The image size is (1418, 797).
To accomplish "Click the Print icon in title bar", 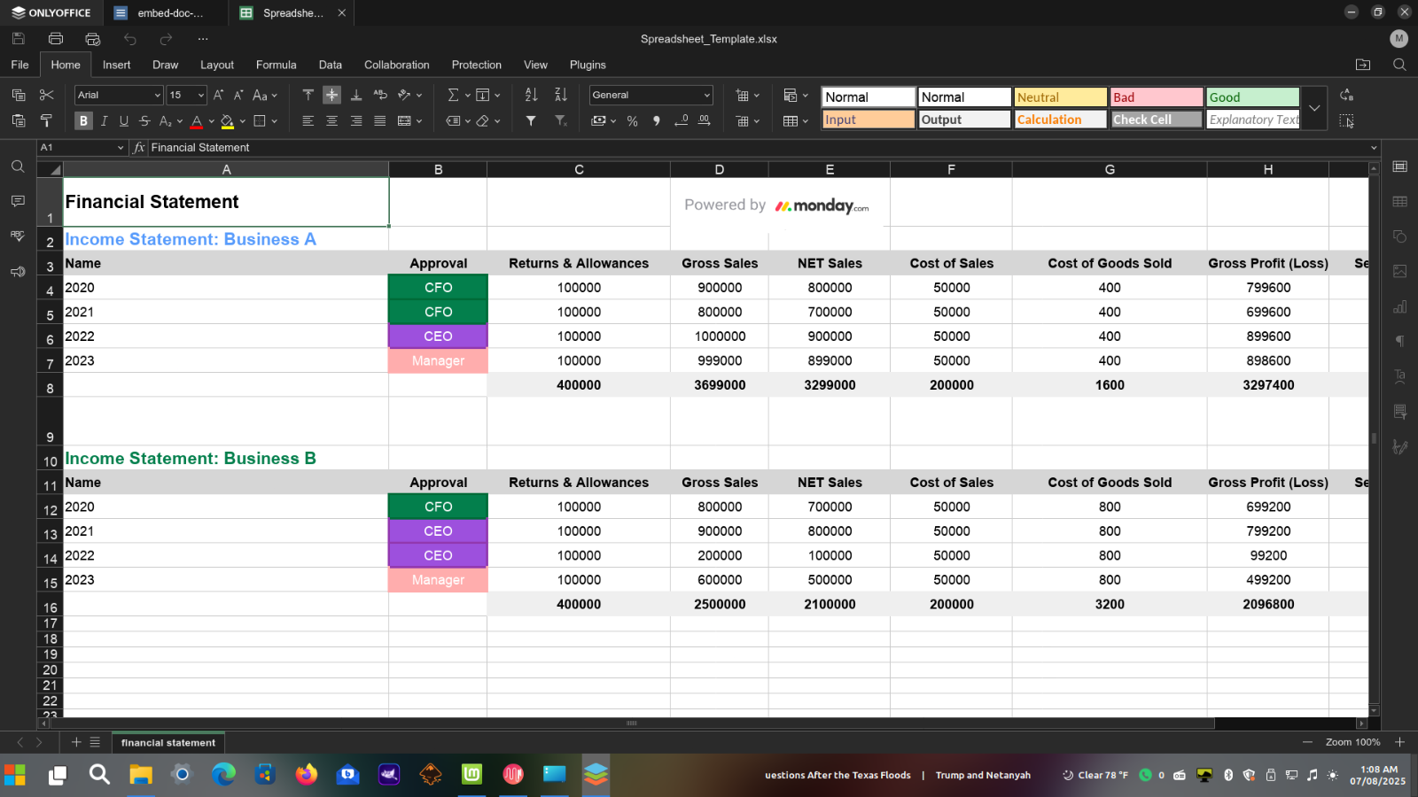I will [56, 39].
